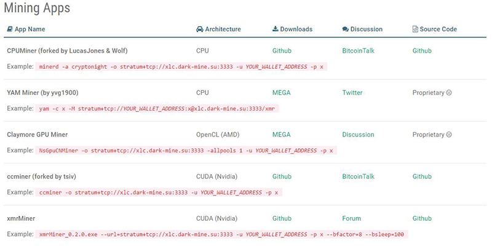Click the xmrMiner app name
Image resolution: width=492 pixels, height=246 pixels.
[21, 218]
